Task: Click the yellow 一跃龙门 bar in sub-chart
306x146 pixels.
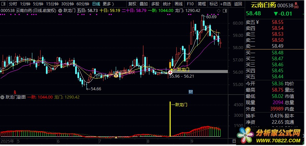Action: coord(170,119)
